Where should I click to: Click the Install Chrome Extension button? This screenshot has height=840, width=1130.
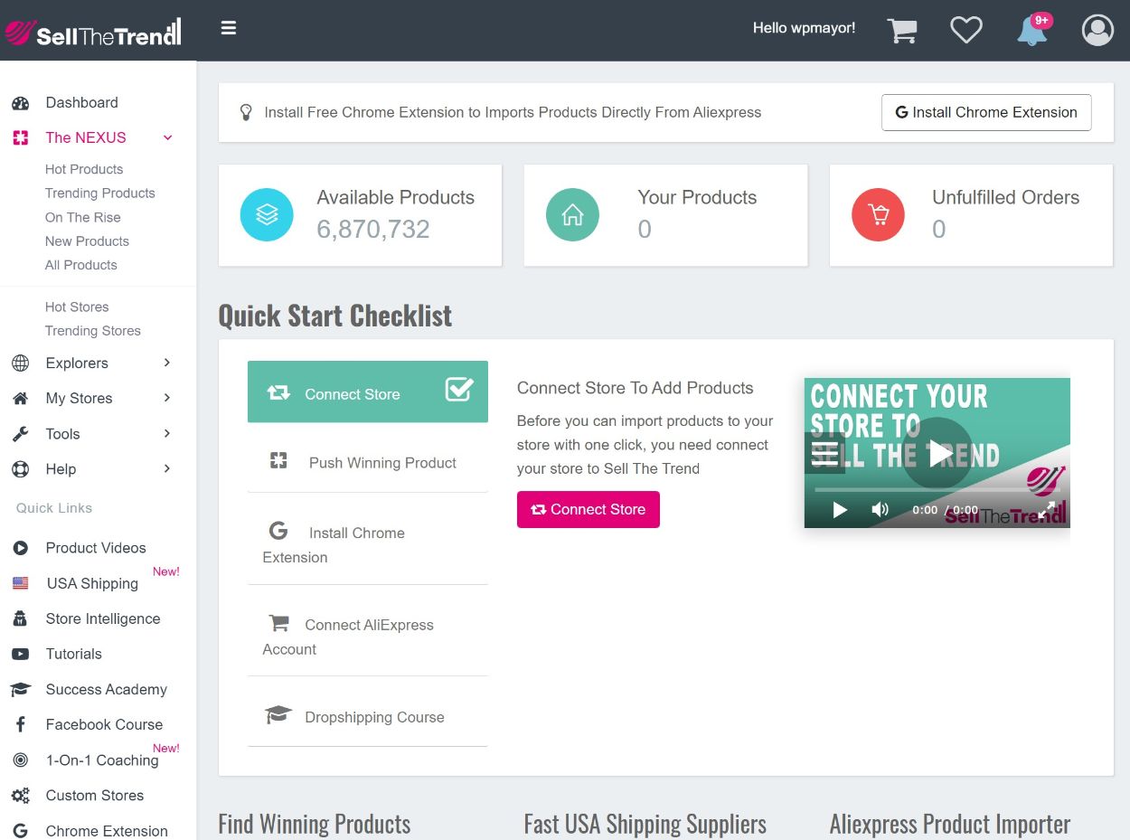point(986,112)
